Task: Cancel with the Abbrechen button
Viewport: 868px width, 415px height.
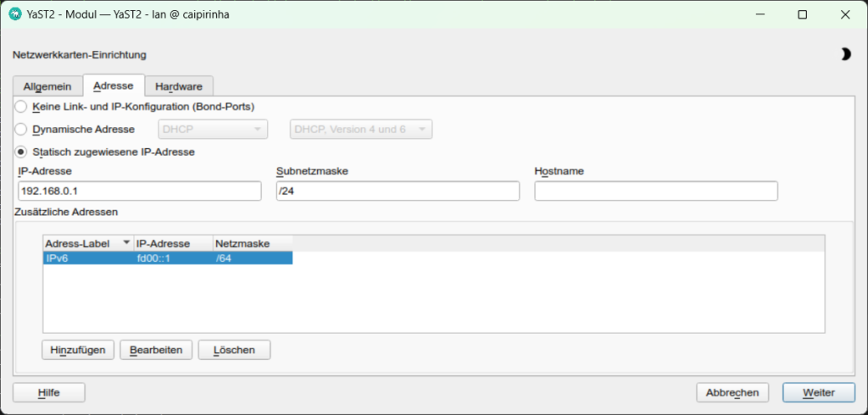Action: pos(732,393)
